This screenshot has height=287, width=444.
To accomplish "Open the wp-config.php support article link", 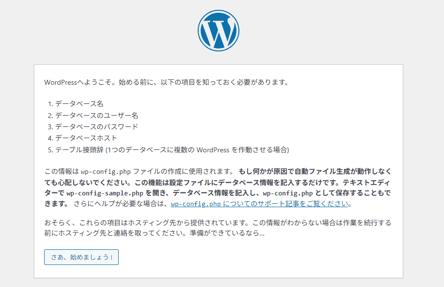I will [x=260, y=204].
